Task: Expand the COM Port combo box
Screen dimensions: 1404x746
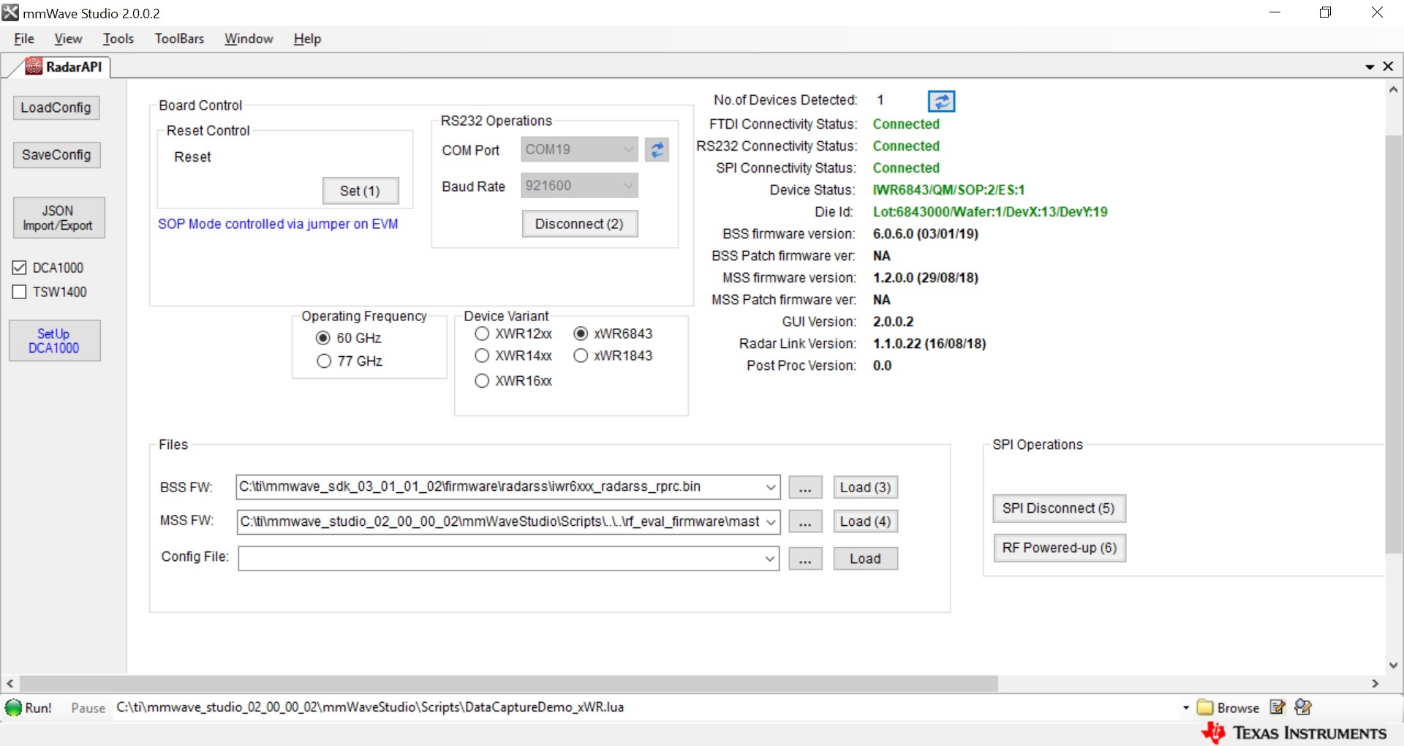Action: [627, 149]
